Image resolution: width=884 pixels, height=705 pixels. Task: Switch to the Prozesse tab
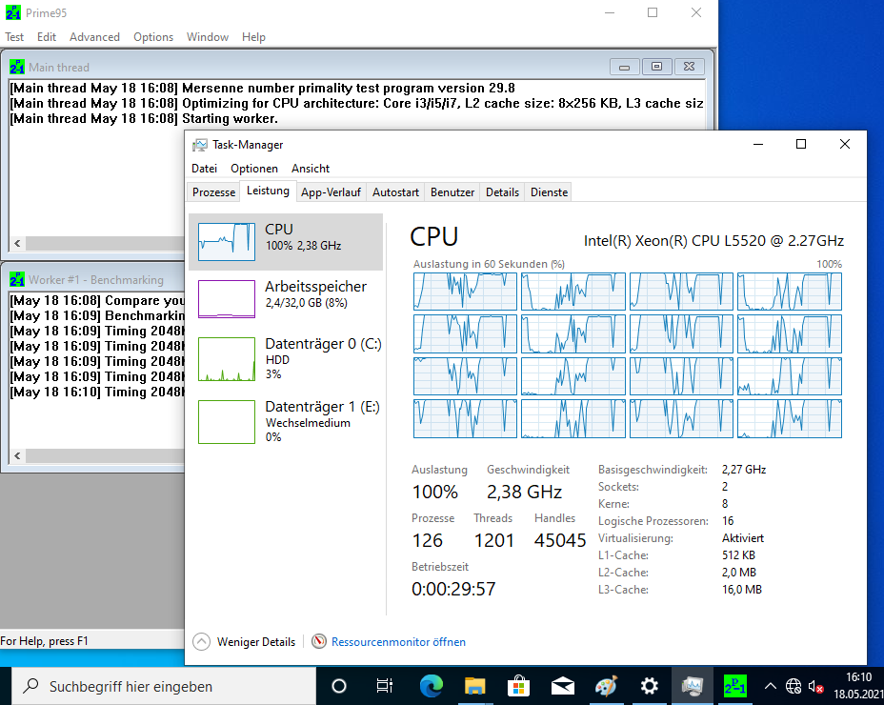[x=213, y=192]
